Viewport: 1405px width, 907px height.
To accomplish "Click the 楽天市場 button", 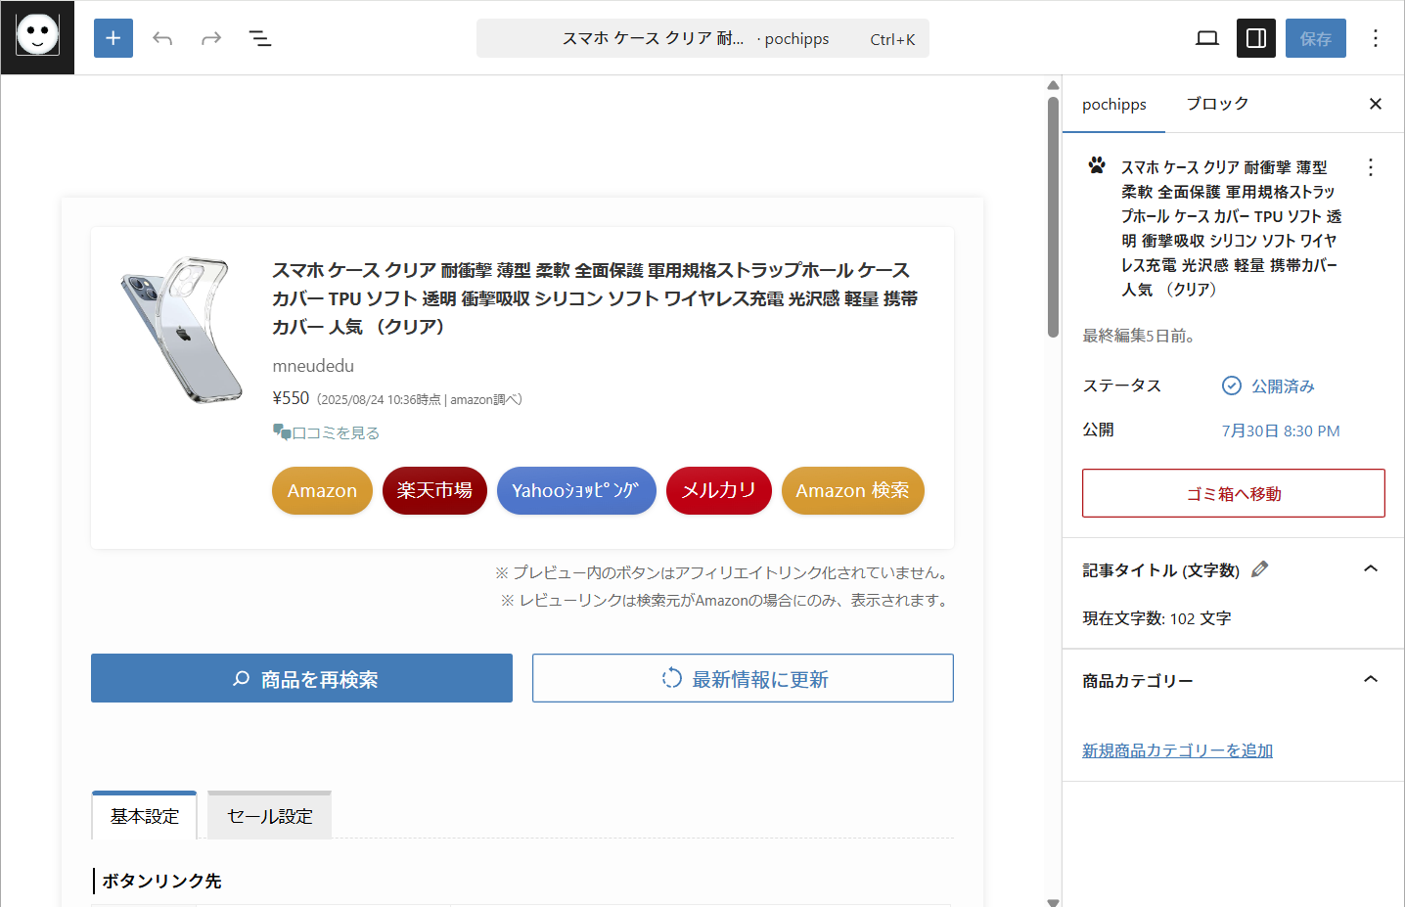I will (434, 490).
